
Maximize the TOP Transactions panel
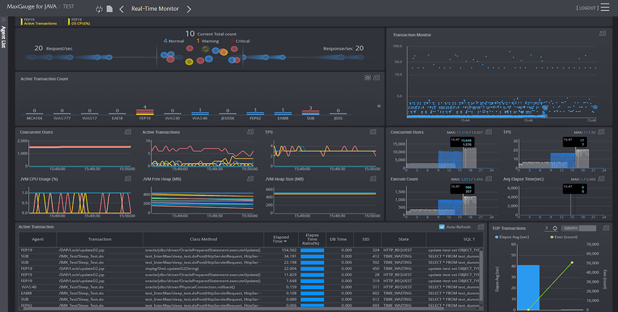[x=606, y=228]
